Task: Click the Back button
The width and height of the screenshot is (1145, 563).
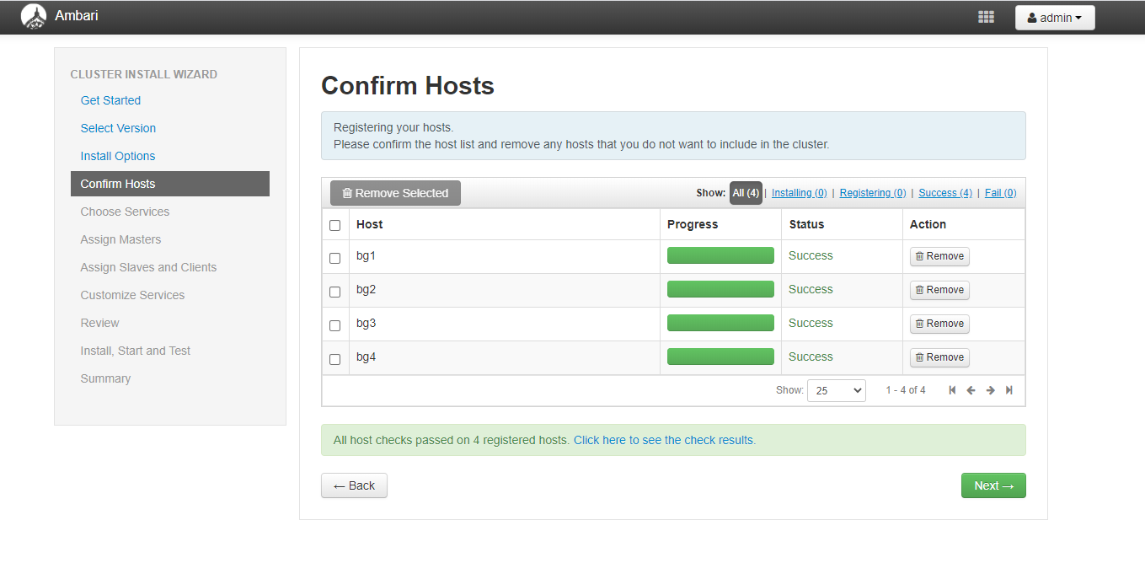Action: [x=354, y=485]
